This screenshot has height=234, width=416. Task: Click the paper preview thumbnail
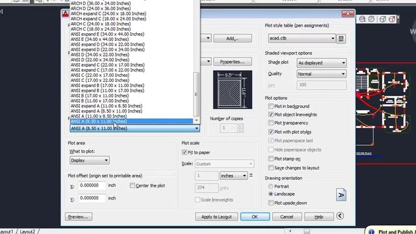(233, 90)
